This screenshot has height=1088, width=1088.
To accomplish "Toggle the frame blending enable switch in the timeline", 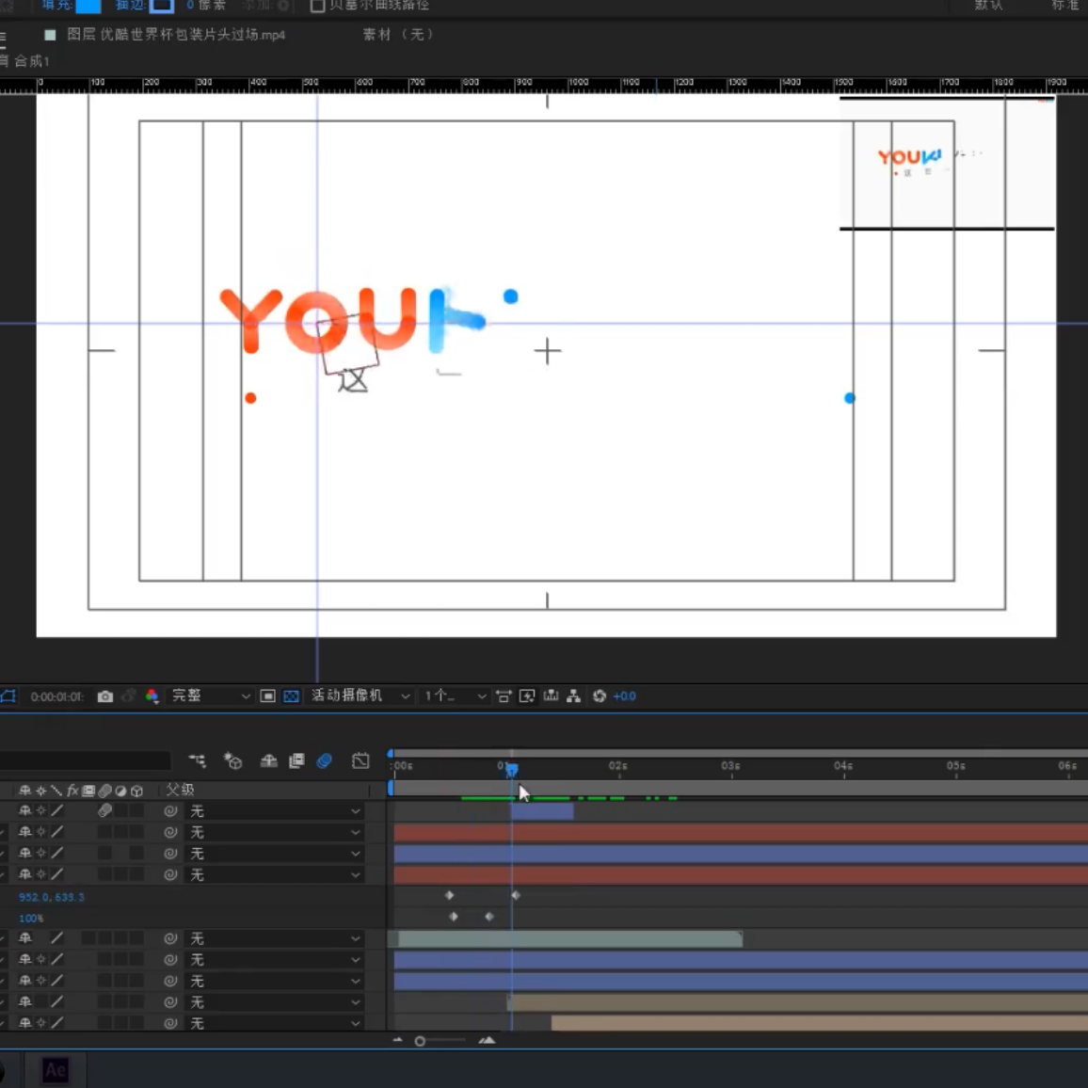I will (x=296, y=761).
